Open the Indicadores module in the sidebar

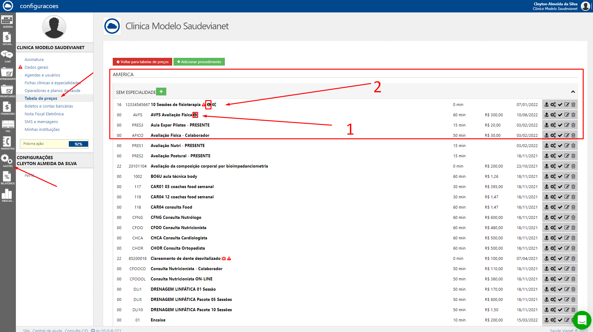(7, 196)
